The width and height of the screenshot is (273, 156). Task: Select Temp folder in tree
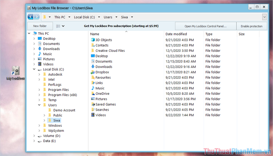pos(52,100)
